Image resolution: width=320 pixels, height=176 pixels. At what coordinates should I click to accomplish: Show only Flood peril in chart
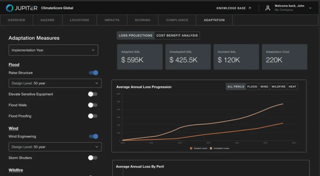pos(252,87)
